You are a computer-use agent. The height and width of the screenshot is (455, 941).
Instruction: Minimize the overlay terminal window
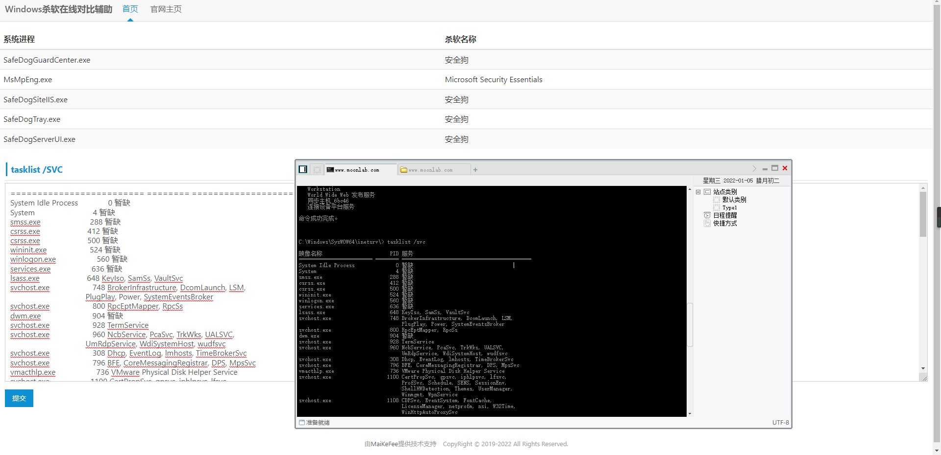pos(765,169)
